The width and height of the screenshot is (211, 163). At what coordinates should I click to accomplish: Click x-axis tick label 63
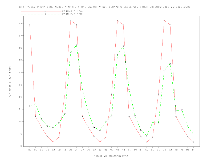(153, 150)
